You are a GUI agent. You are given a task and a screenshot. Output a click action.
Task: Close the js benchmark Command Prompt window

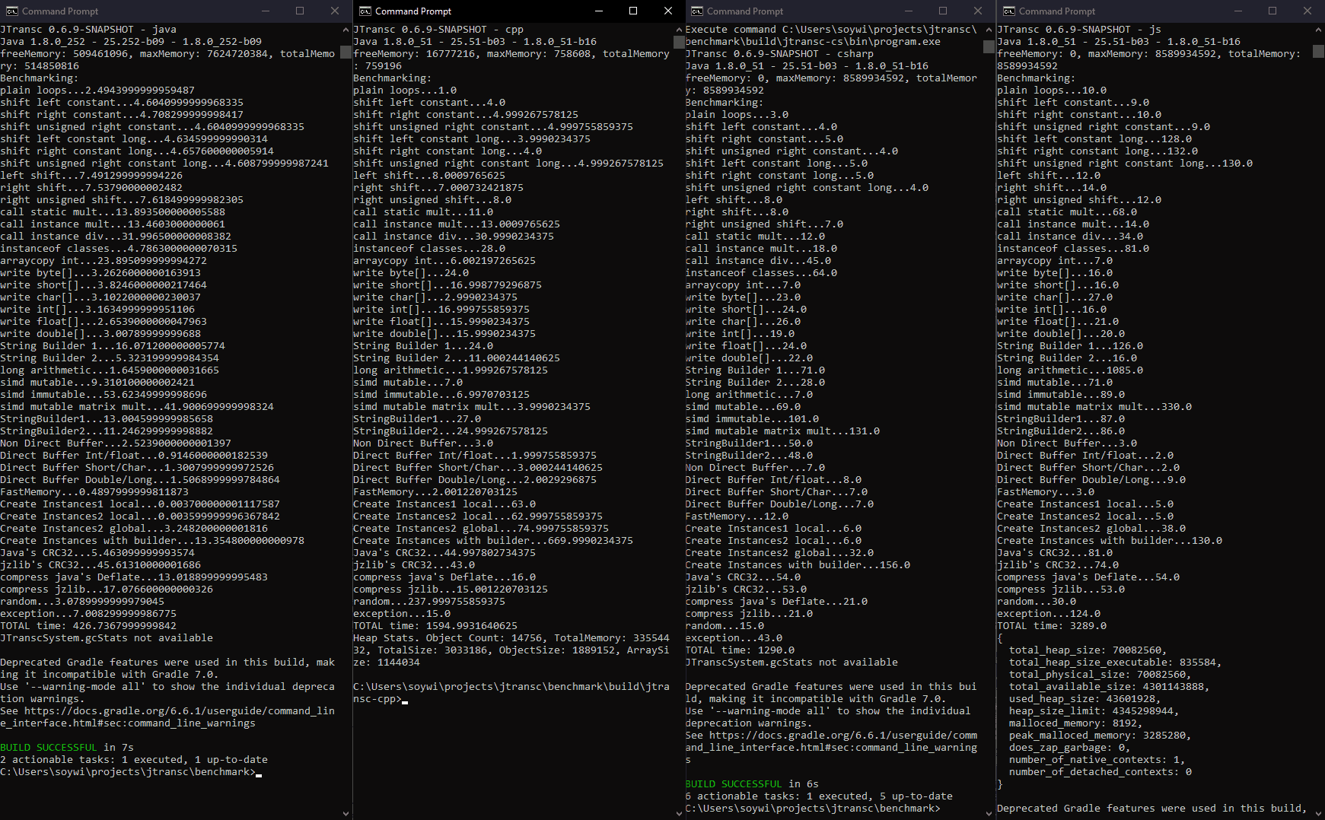click(1307, 11)
